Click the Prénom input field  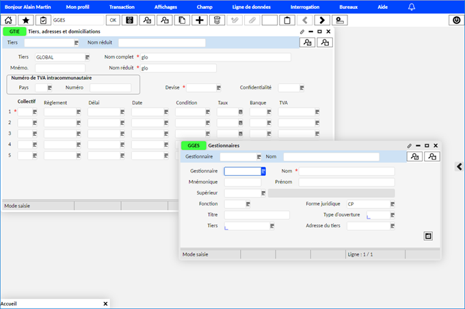coord(347,182)
